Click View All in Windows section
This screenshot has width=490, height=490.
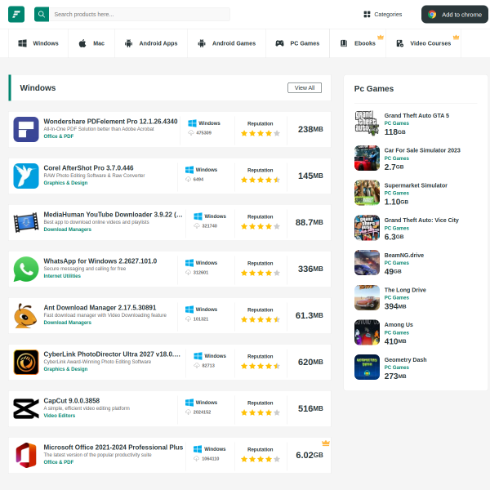305,88
